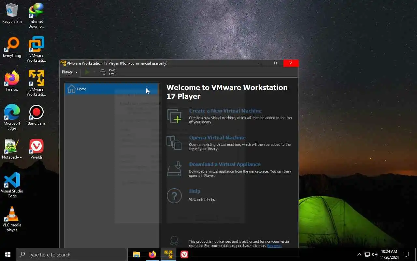Select Internet Download Manager desktop icon
Image resolution: width=417 pixels, height=261 pixels.
click(x=36, y=16)
